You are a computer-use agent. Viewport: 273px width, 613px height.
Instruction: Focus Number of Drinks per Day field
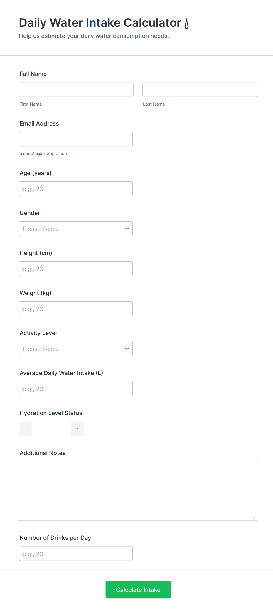tap(75, 554)
